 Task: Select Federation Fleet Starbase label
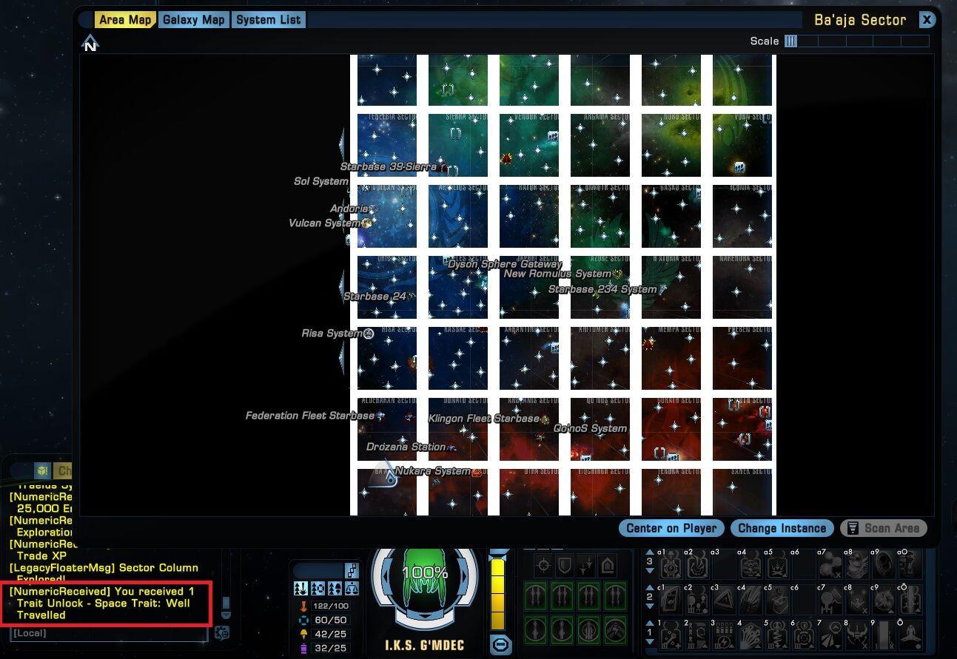310,416
